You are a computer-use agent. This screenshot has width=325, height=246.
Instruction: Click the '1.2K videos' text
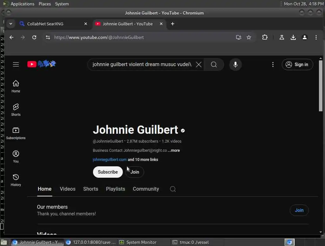[171, 141]
